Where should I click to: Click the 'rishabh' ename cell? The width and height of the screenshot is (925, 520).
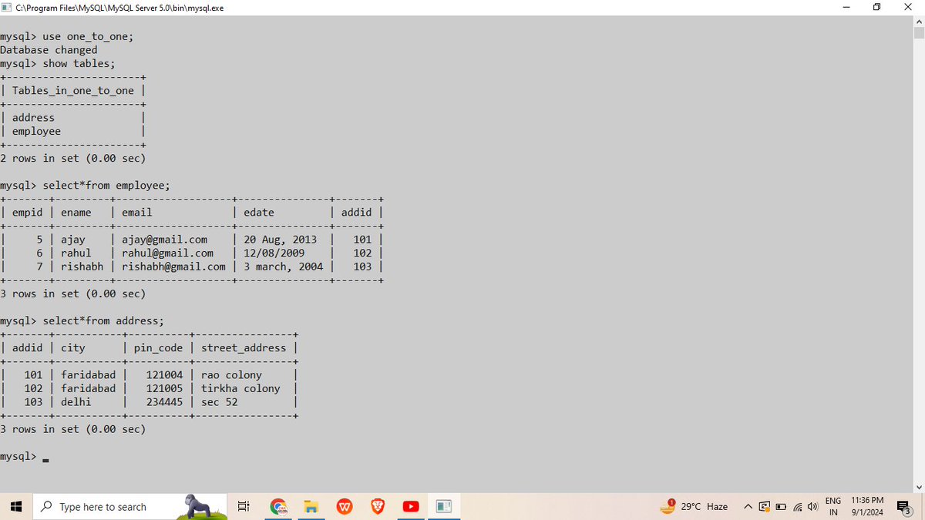pyautogui.click(x=82, y=266)
